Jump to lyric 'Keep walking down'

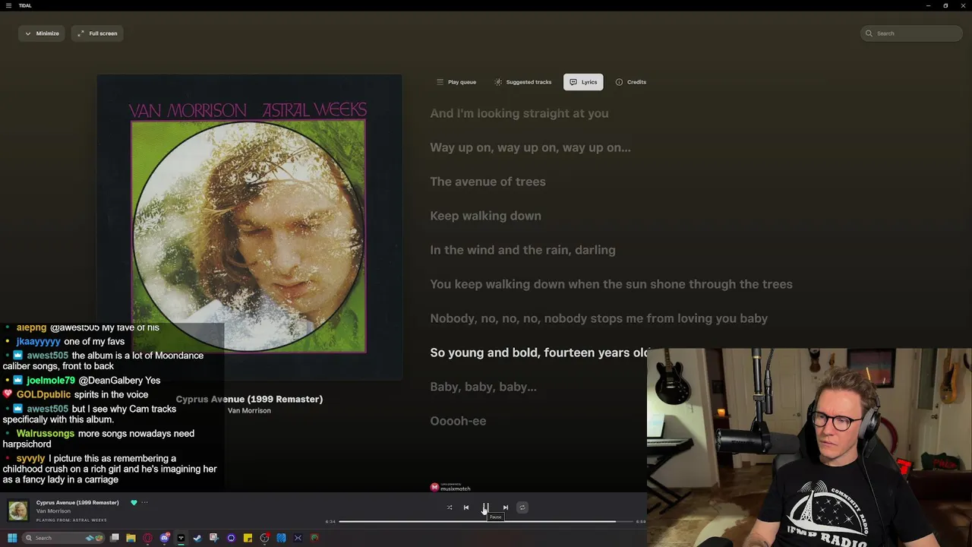(485, 216)
